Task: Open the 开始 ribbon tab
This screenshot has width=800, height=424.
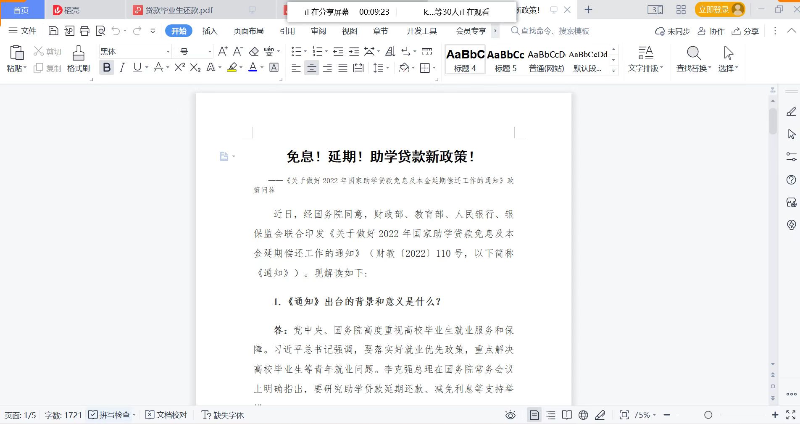Action: click(x=179, y=31)
